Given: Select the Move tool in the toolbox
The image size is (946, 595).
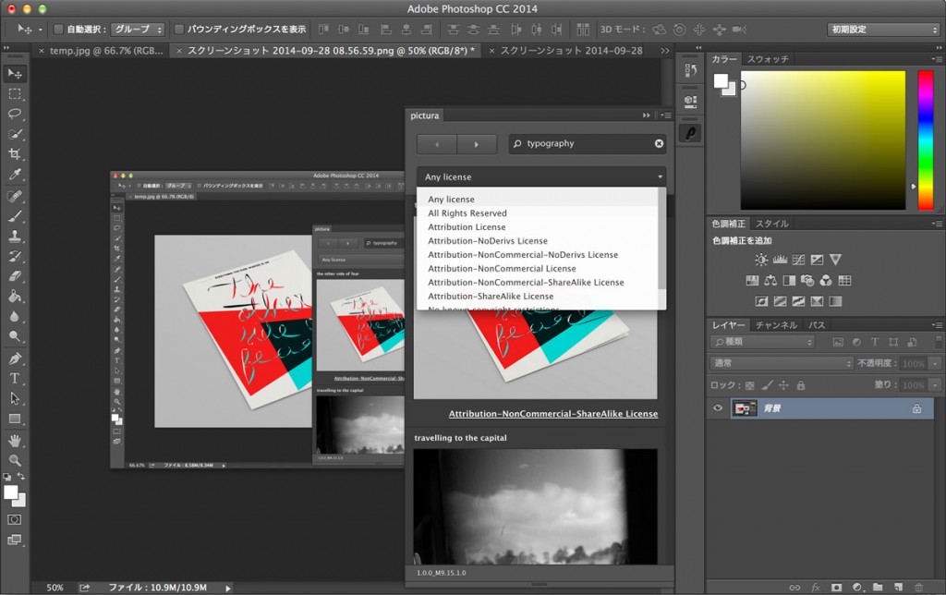Looking at the screenshot, I should [15, 74].
